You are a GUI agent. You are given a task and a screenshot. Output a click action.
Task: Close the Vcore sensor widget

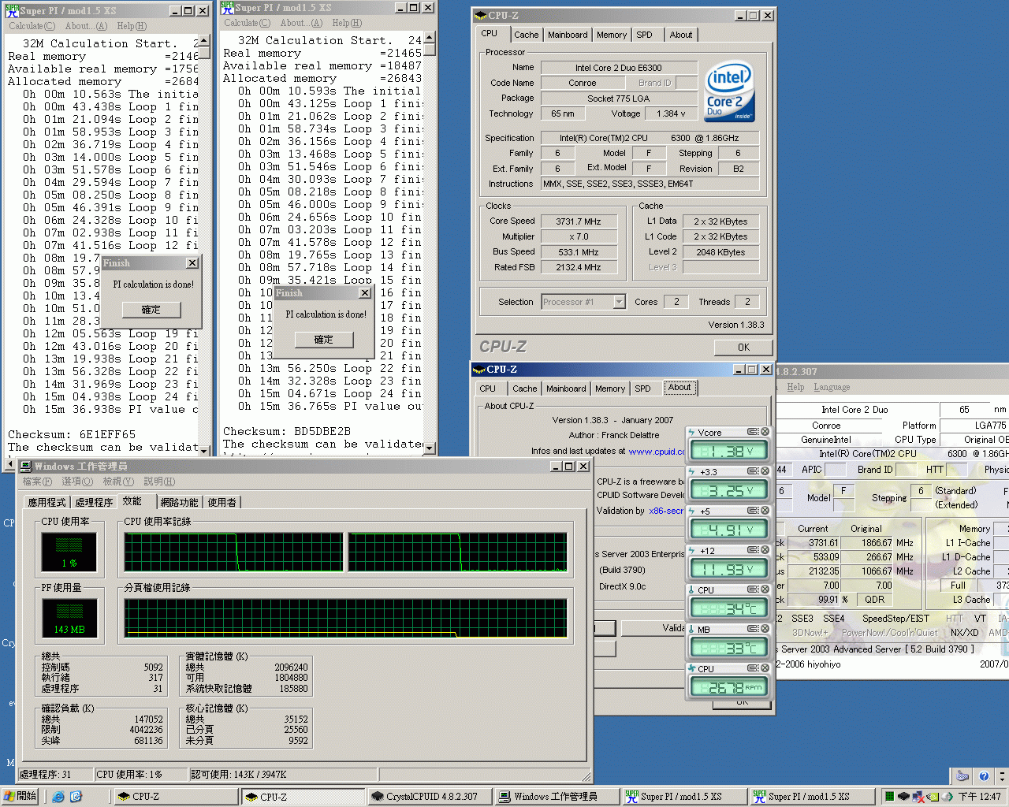coord(765,432)
